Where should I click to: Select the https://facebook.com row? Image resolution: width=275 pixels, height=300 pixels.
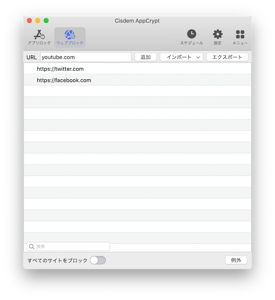tap(137, 80)
